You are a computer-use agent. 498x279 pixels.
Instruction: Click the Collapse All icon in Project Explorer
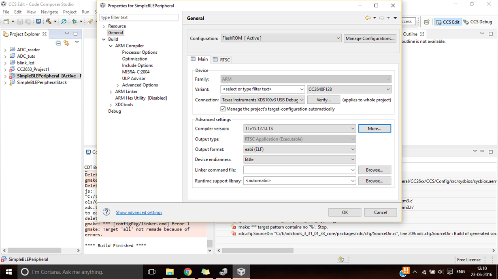tap(58, 43)
